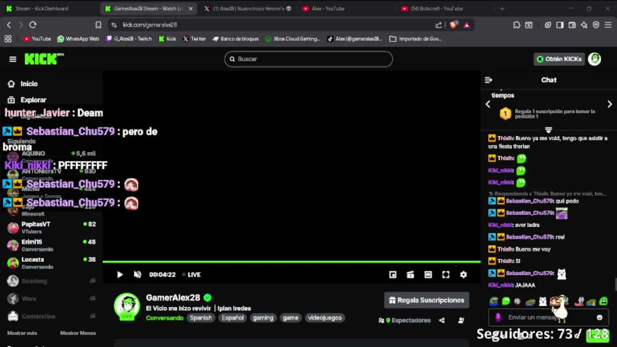
Task: Open the chat emoji picker
Action: [x=599, y=318]
